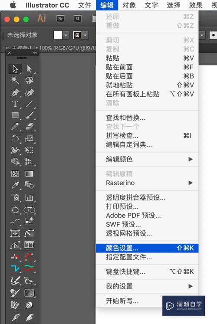
Task: Select the Shape Builder tool
Action: pos(15,162)
